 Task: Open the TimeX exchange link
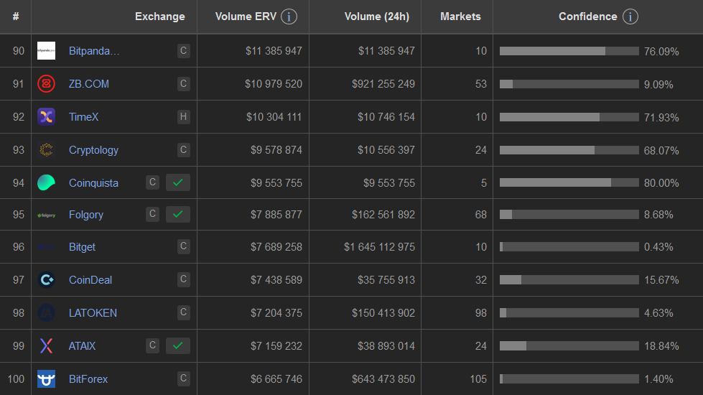[83, 117]
